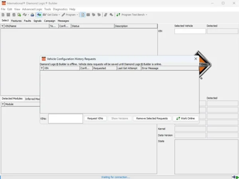
Task: Click the toolbar icon before Program Test Bench
Action: pyautogui.click(x=112, y=15)
